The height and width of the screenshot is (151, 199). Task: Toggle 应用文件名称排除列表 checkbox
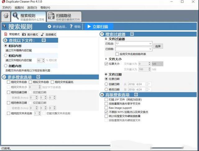117,54
